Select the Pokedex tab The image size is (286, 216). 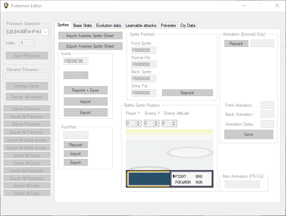click(168, 25)
